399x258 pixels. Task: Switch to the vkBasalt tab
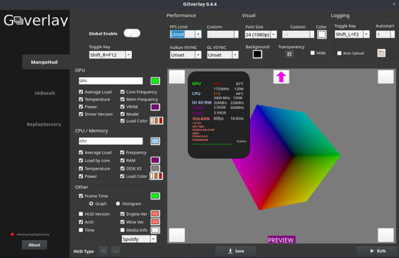pyautogui.click(x=45, y=93)
